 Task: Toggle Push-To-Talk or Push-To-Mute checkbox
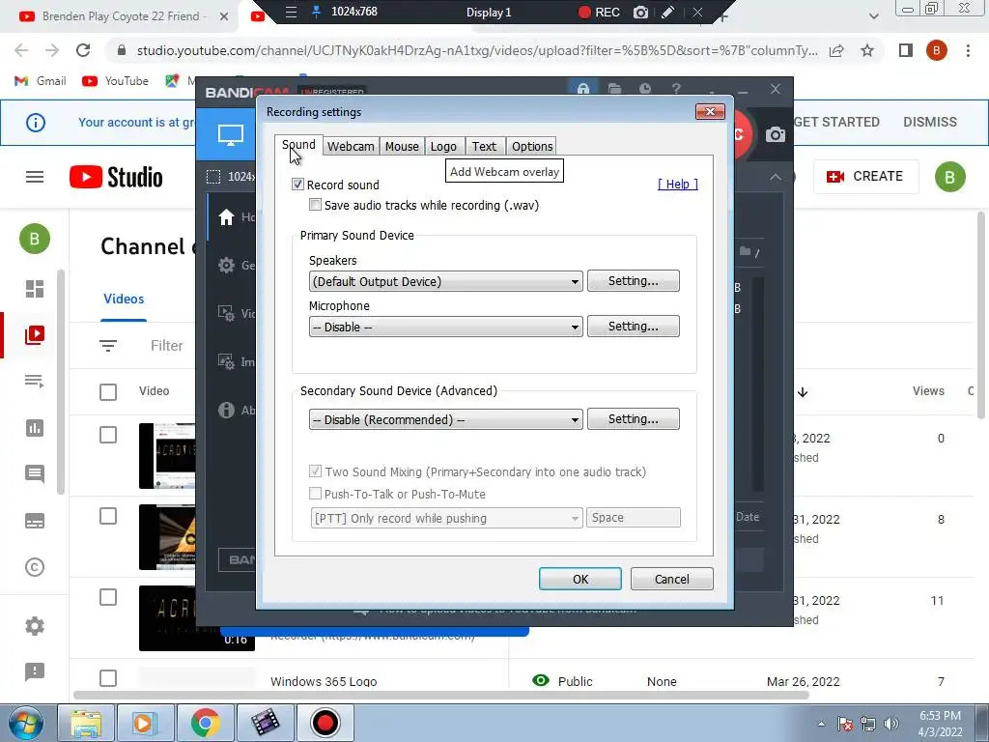(x=315, y=494)
